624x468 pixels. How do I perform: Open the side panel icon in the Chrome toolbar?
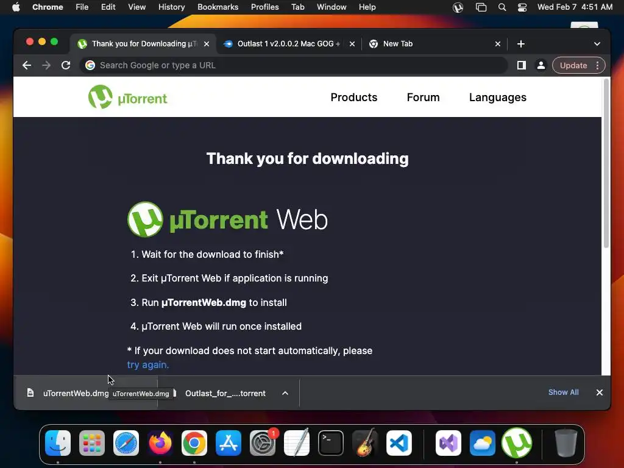coord(522,65)
